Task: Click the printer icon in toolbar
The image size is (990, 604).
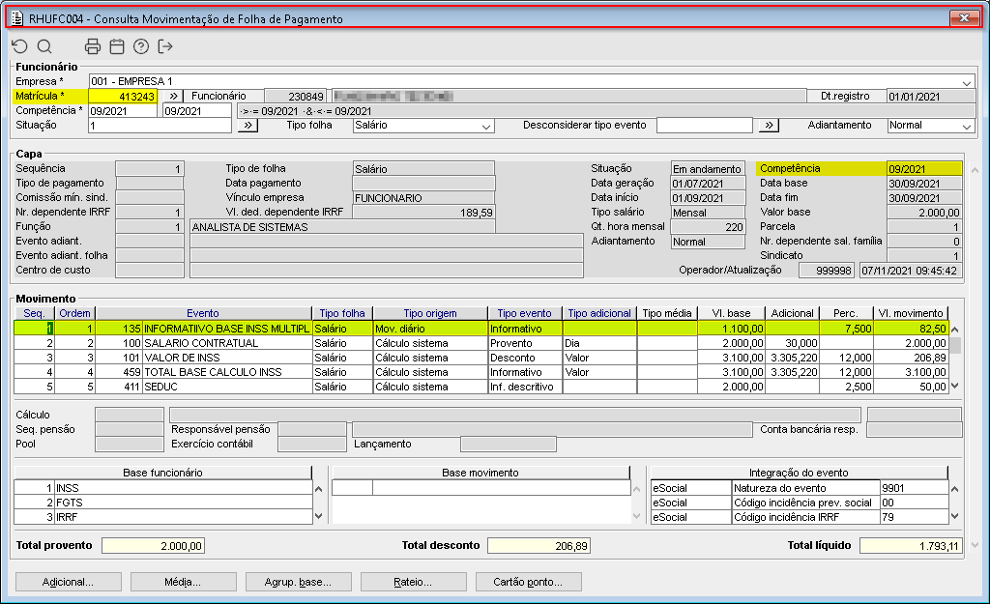Action: pyautogui.click(x=93, y=46)
